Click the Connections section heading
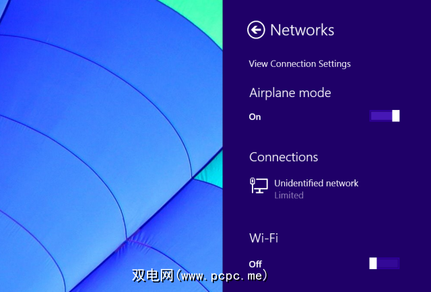The height and width of the screenshot is (292, 431). click(284, 157)
